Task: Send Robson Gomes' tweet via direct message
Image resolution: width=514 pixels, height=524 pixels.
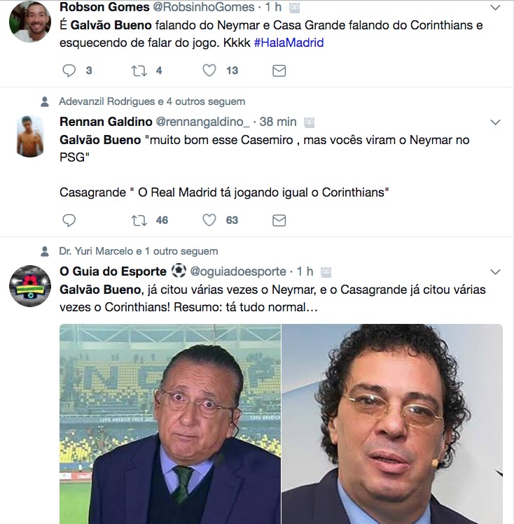Action: tap(279, 71)
